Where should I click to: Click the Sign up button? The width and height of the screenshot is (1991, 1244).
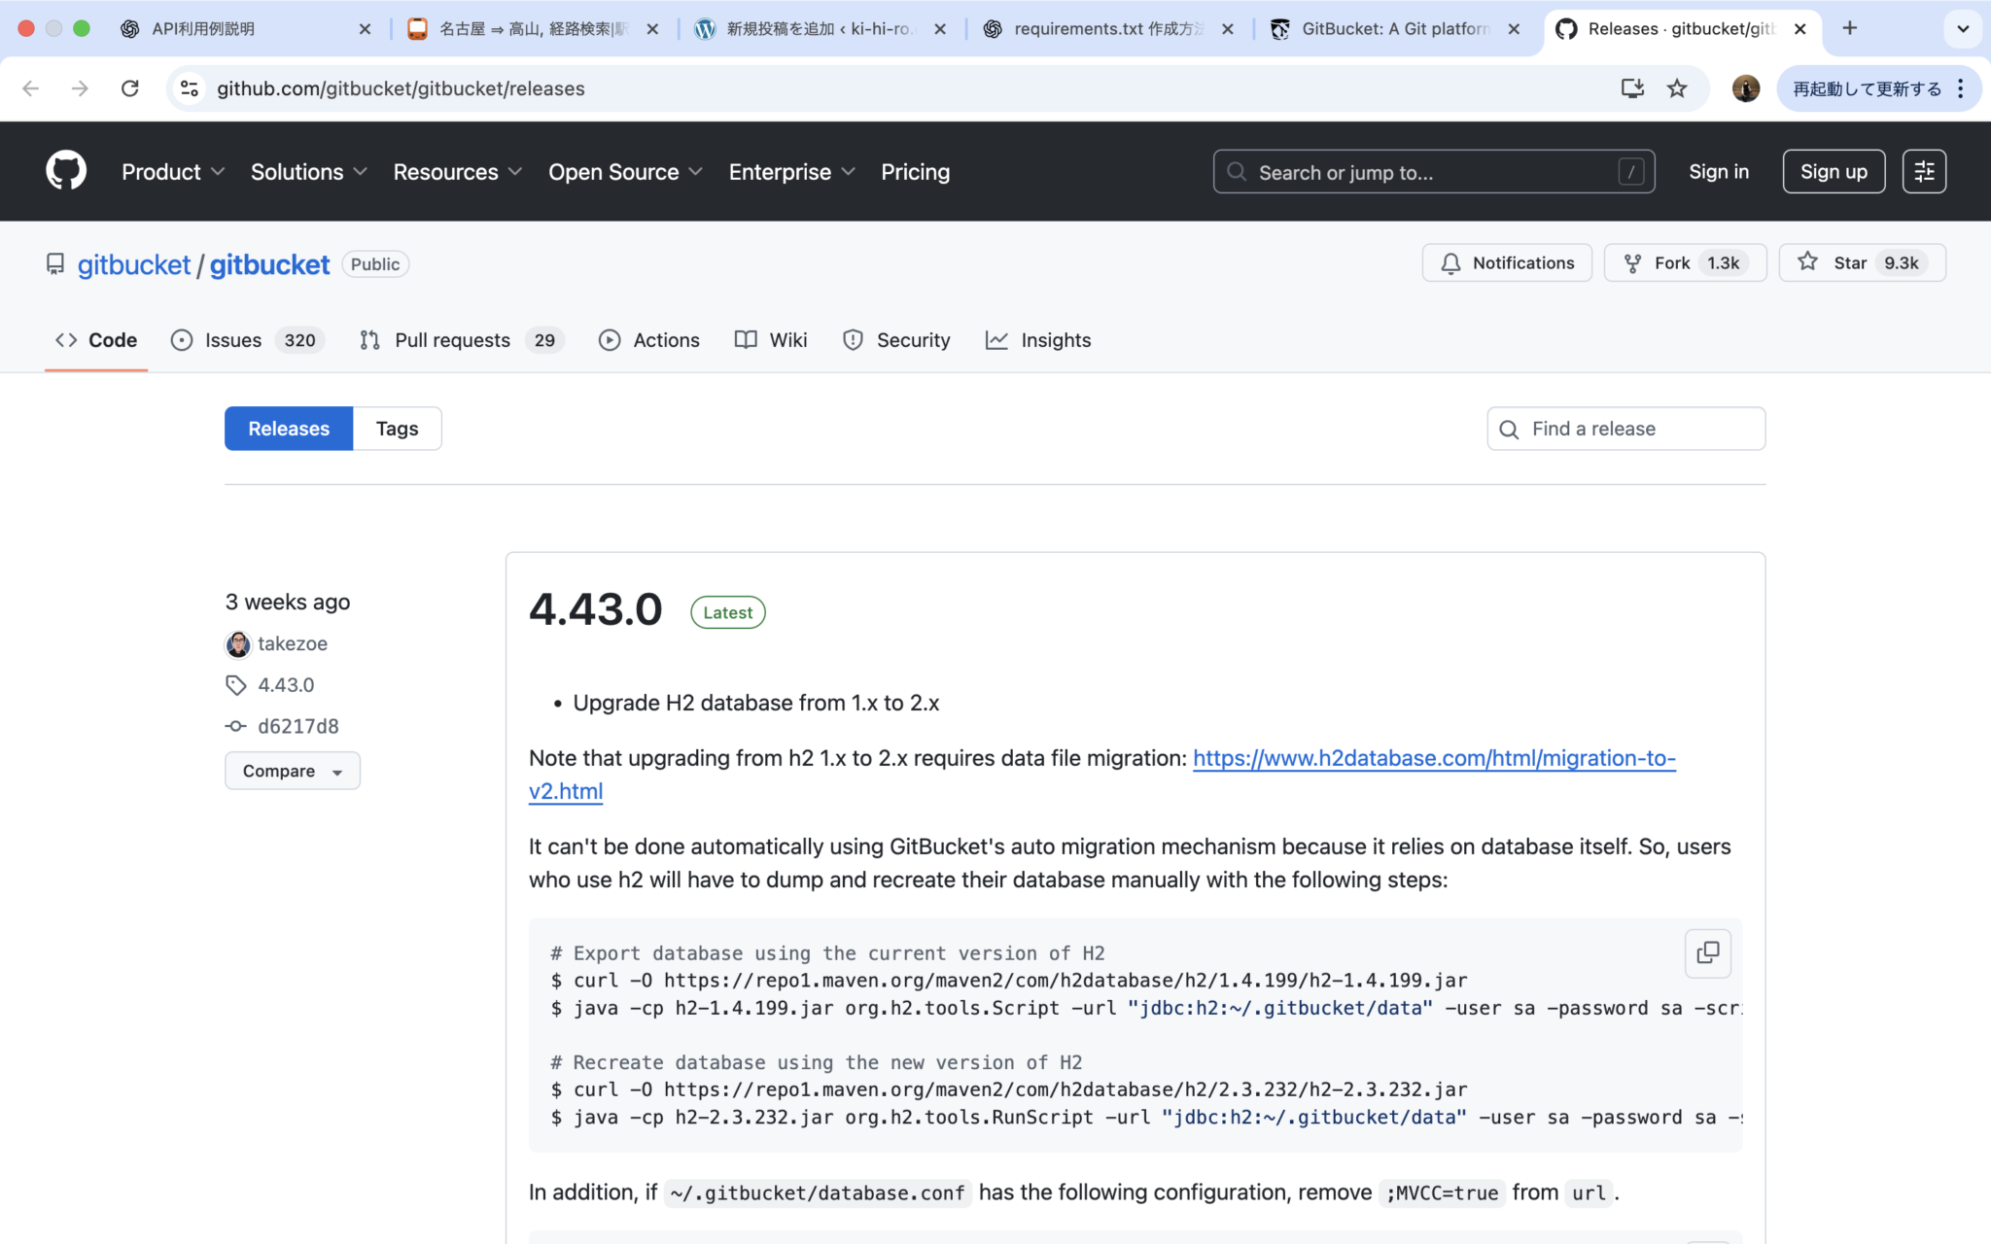[1833, 171]
